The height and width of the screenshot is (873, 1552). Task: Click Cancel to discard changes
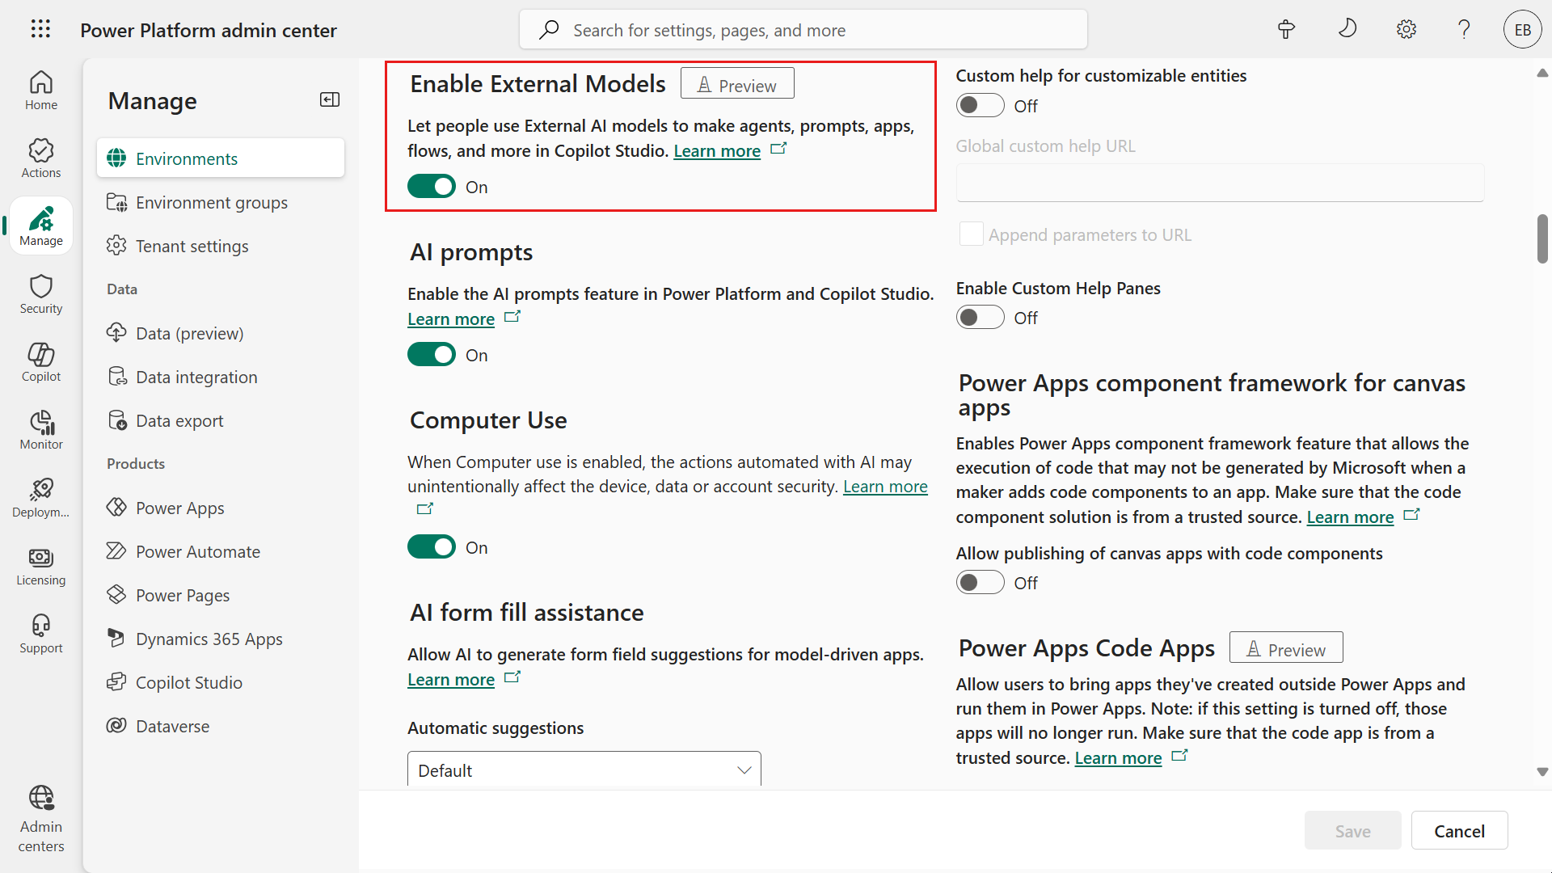point(1459,830)
